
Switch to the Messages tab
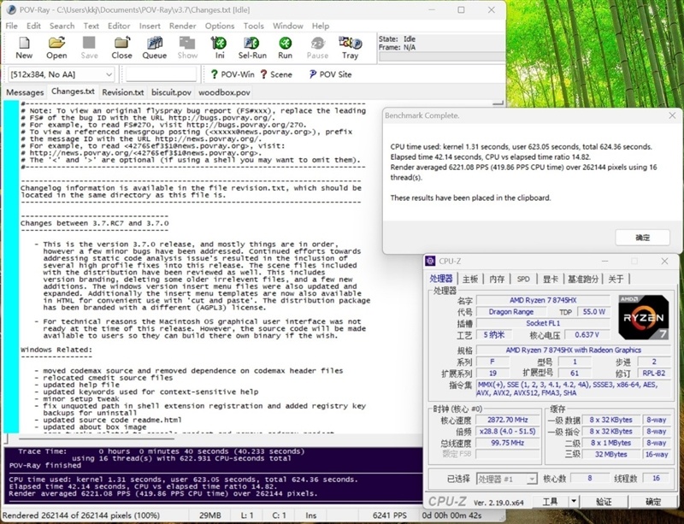coord(25,92)
